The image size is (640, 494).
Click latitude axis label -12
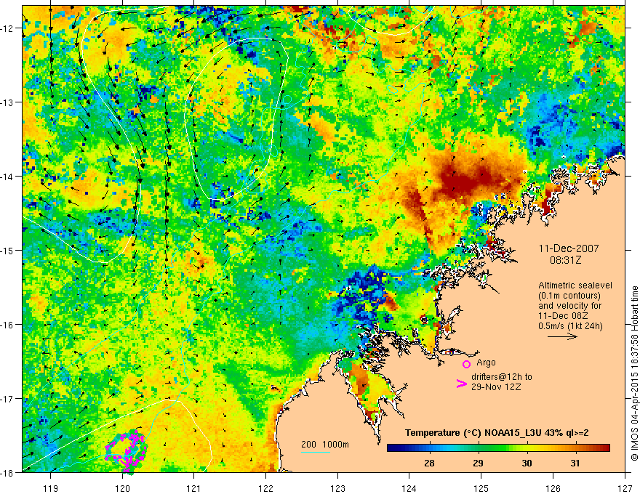[x=7, y=28]
